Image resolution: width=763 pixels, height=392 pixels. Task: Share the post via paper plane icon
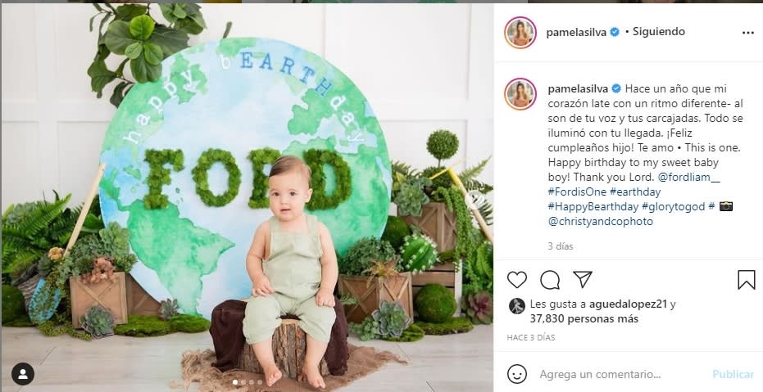click(x=582, y=279)
